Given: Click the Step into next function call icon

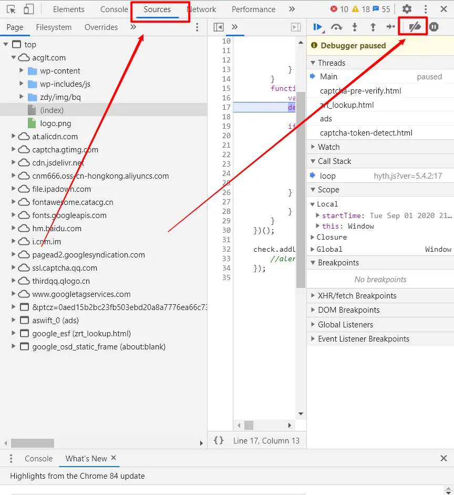Looking at the screenshot, I should click(355, 27).
